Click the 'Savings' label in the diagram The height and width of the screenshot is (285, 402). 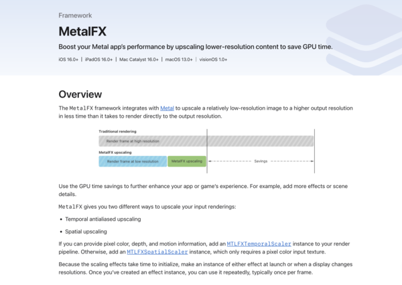point(261,161)
